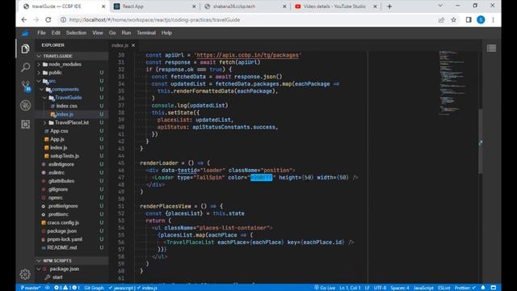Open the File menu
The height and width of the screenshot is (291, 517).
tap(41, 33)
